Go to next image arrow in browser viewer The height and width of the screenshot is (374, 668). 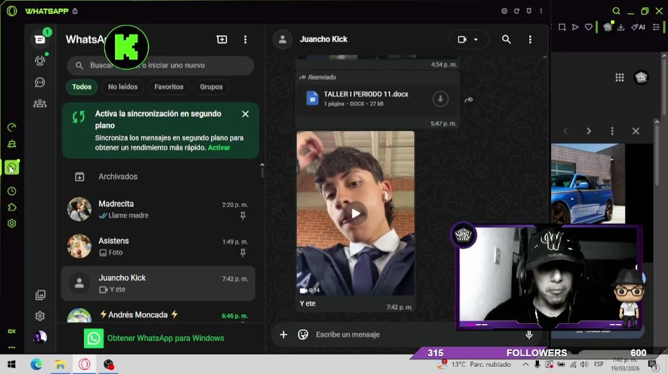pos(588,131)
